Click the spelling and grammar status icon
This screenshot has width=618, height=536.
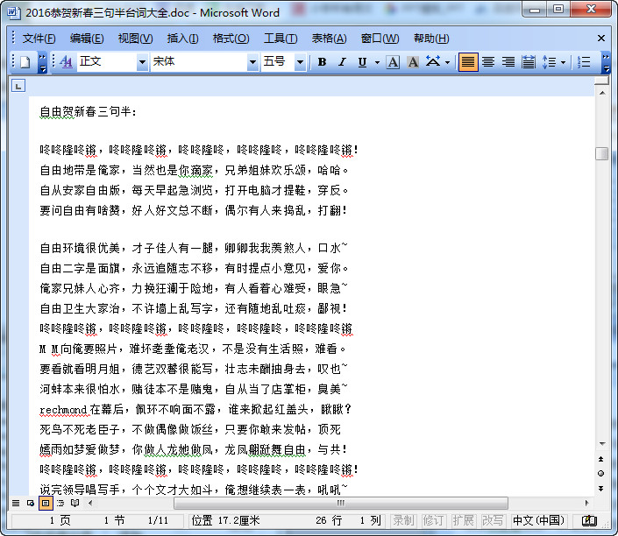(590, 520)
